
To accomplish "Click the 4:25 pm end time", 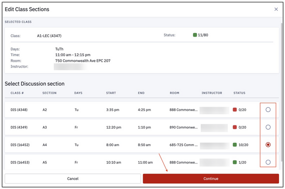I will pyautogui.click(x=144, y=110).
